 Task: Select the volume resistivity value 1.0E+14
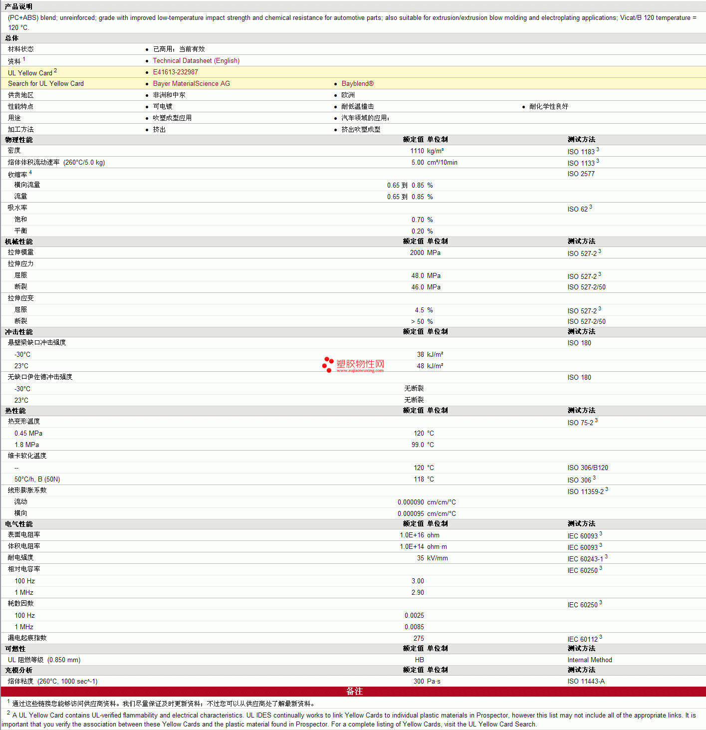pos(412,546)
